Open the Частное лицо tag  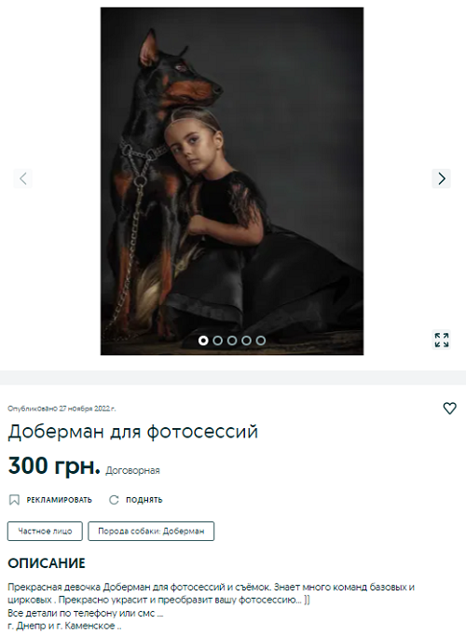[x=45, y=531]
